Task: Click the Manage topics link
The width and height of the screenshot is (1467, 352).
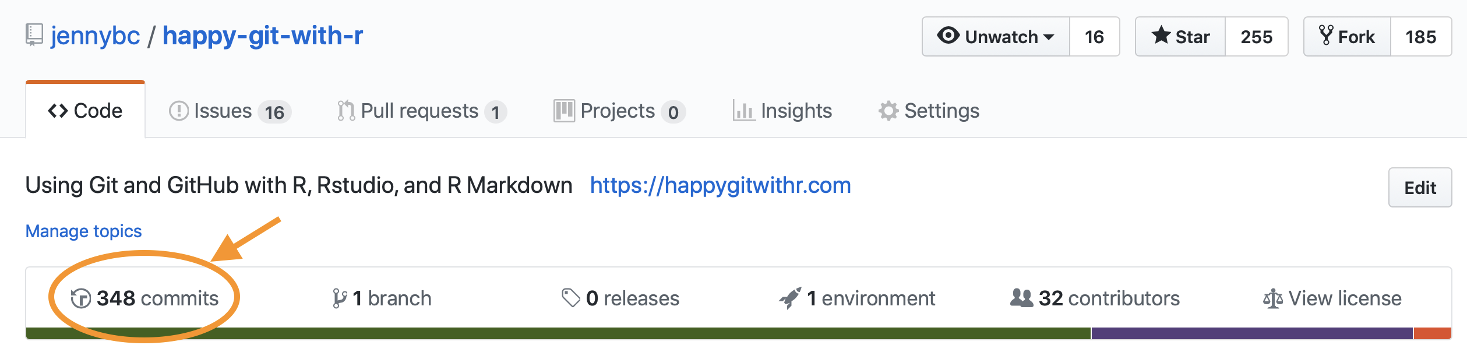Action: pyautogui.click(x=83, y=231)
